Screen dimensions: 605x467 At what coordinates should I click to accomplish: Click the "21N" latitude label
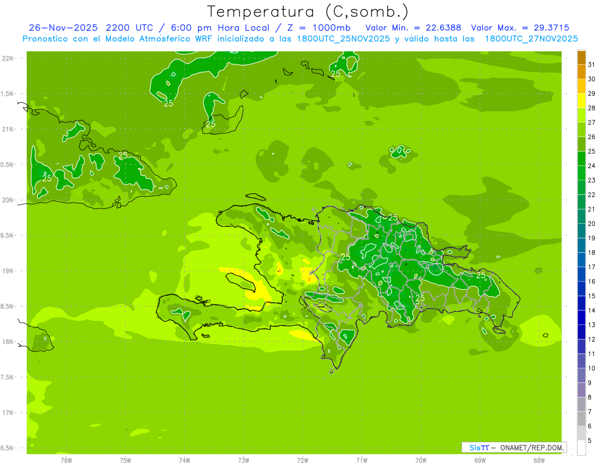pyautogui.click(x=7, y=129)
